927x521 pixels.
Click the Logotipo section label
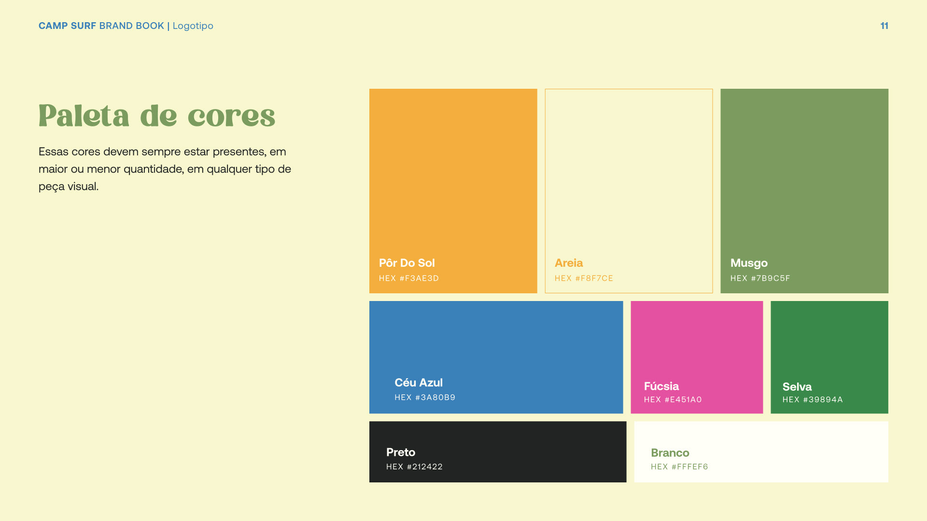(193, 26)
